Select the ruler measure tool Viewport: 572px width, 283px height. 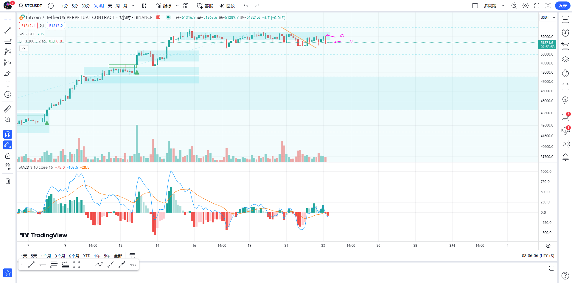8,109
